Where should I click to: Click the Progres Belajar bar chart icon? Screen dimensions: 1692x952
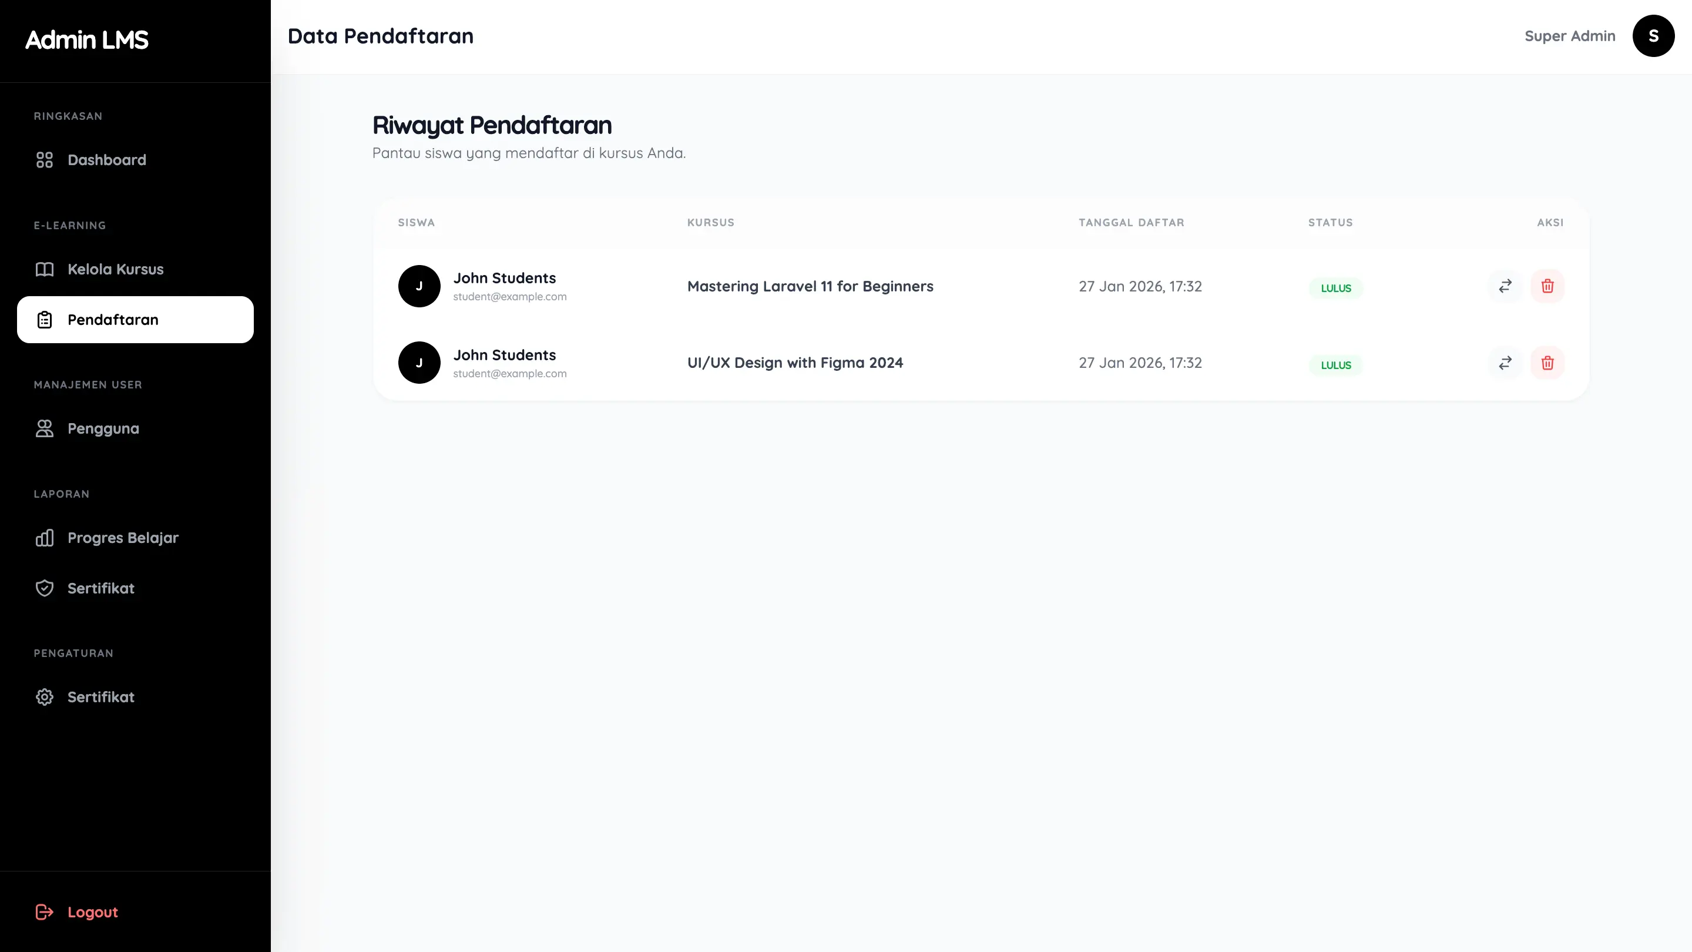(44, 538)
